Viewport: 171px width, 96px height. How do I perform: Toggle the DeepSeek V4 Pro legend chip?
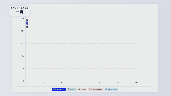96,89
